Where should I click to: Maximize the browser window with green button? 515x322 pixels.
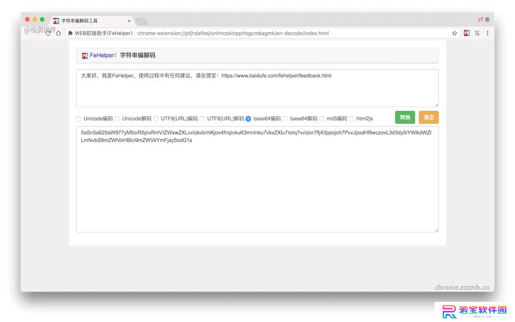[42, 19]
